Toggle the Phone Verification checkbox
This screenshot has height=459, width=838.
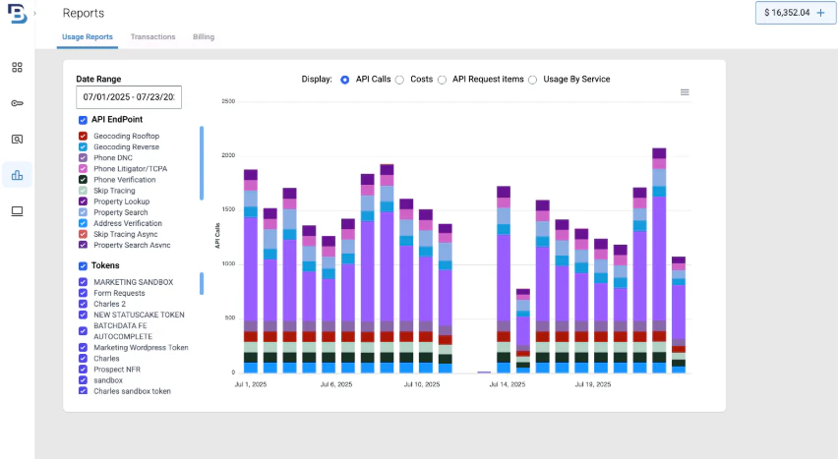(83, 180)
